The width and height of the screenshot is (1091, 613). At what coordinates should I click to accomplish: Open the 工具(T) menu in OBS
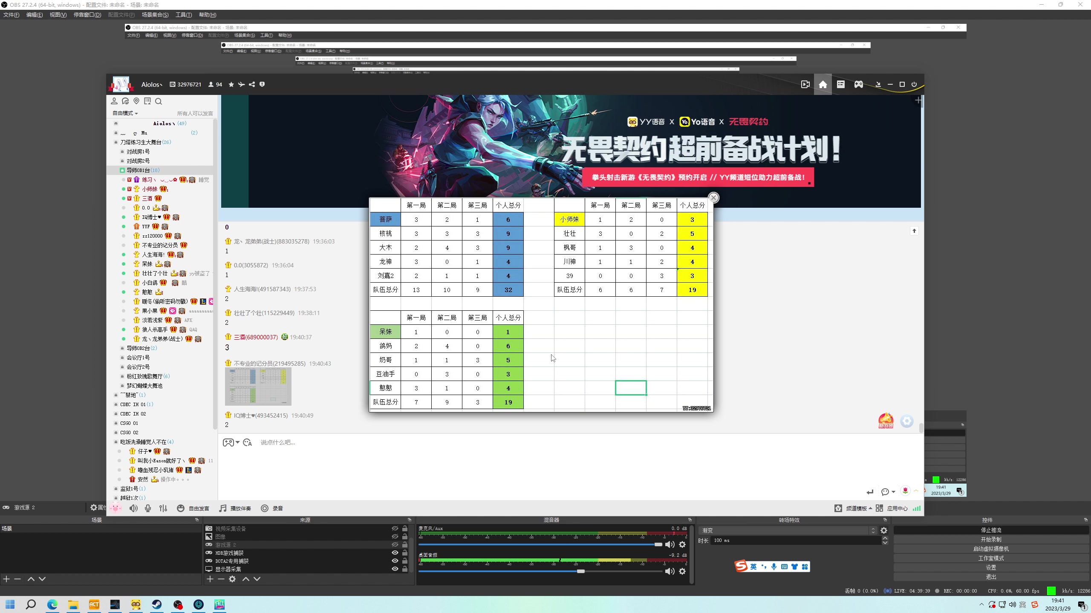click(x=184, y=15)
